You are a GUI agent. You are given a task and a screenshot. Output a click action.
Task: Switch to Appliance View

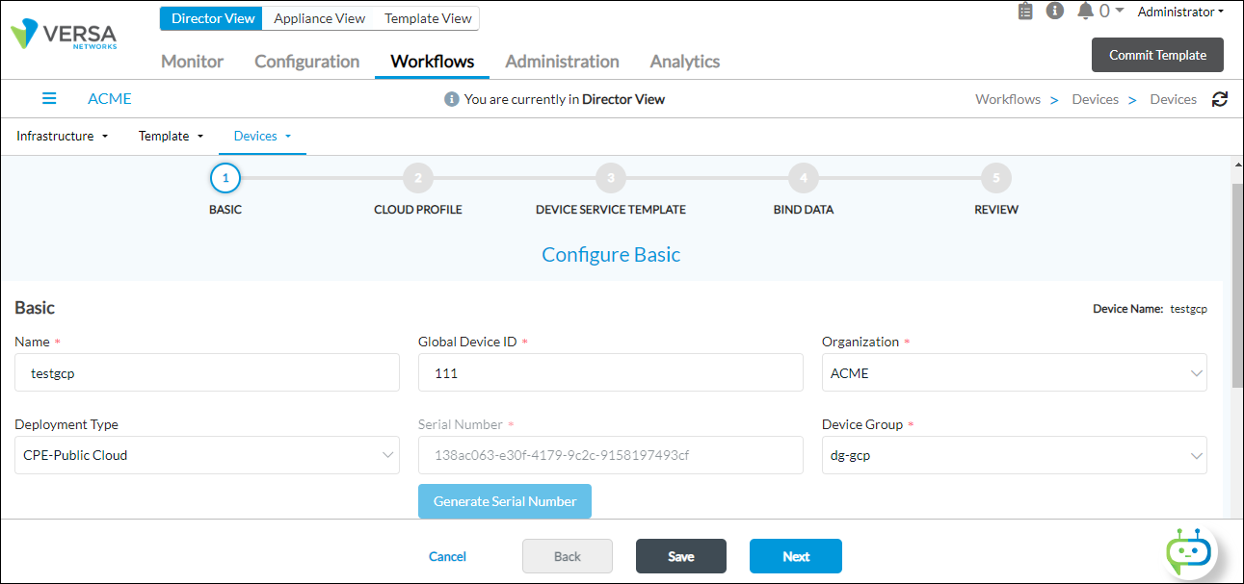[x=319, y=18]
